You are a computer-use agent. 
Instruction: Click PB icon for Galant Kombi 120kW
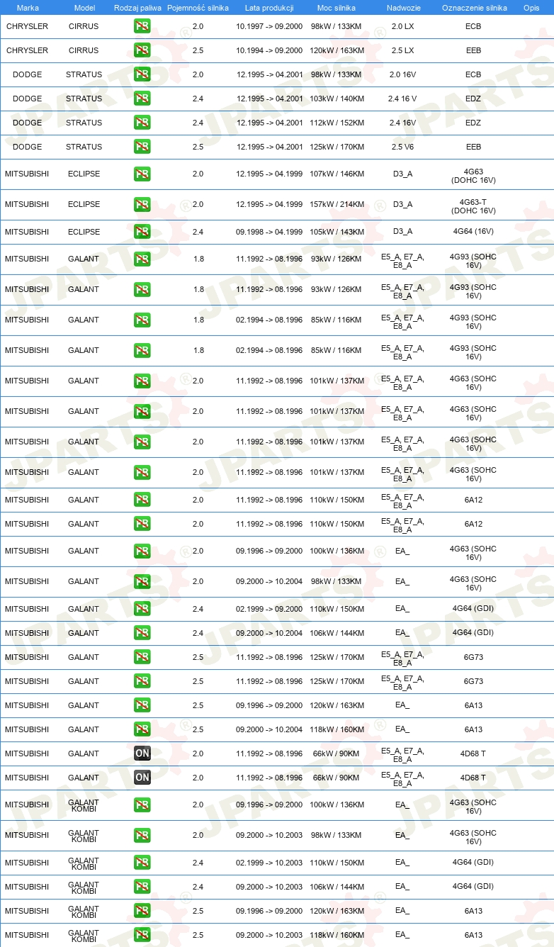click(x=142, y=911)
